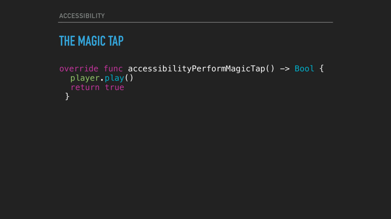Click the opening curly brace
391x219 pixels.
322,68
